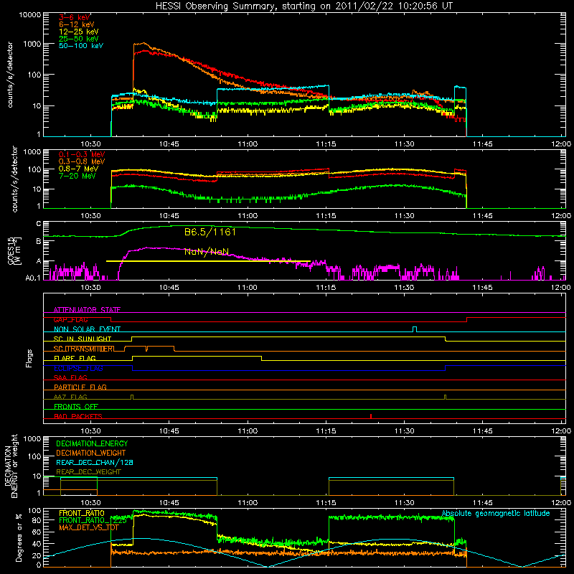Click the NON_SOLAR_EVENT flag label
This screenshot has width=574, height=574.
coord(87,329)
